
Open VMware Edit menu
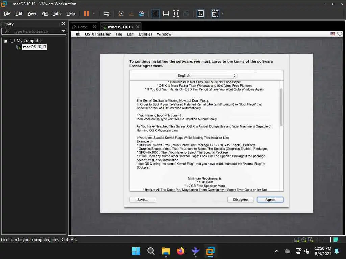(19, 13)
